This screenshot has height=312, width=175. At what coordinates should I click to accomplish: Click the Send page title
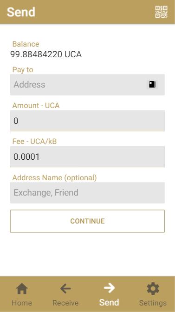pyautogui.click(x=21, y=12)
